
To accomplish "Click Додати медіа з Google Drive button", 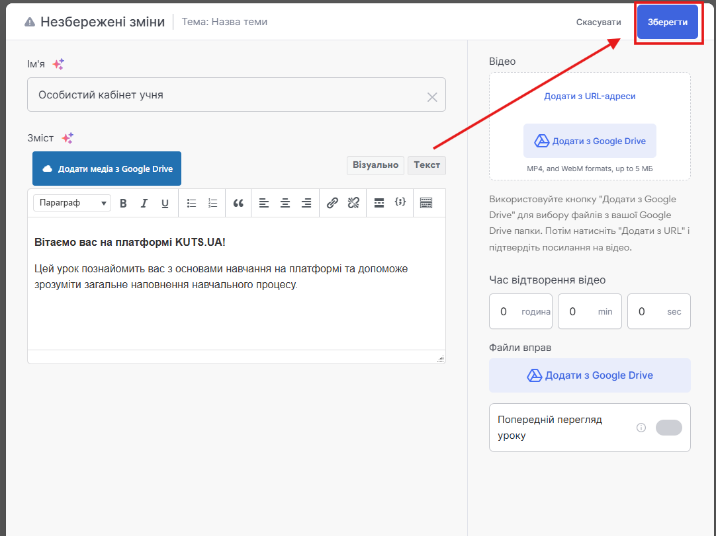I will [x=107, y=169].
